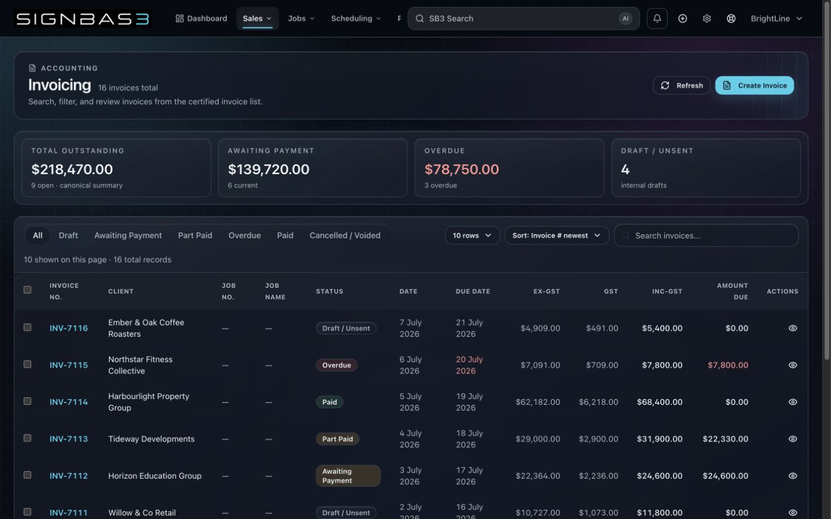This screenshot has width=831, height=519.
Task: Check the box for INV-7113
Action: 27,438
